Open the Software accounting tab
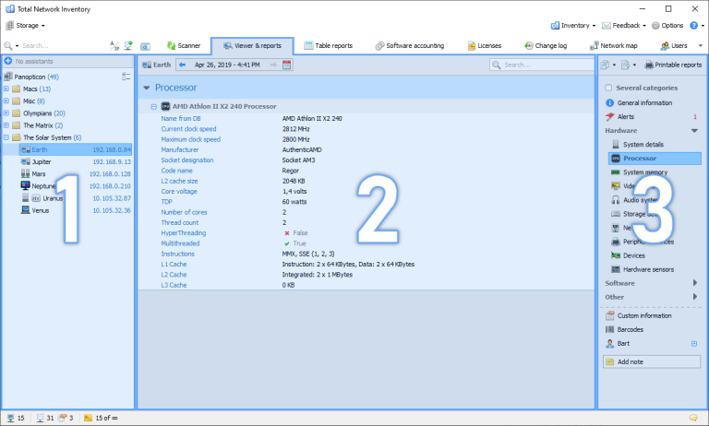The image size is (709, 426). [x=410, y=45]
